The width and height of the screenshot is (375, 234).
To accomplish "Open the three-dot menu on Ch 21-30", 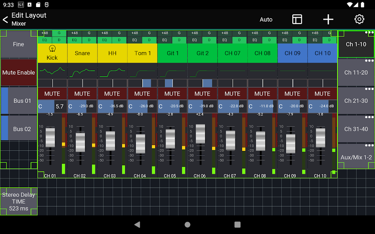I will pos(369,89).
